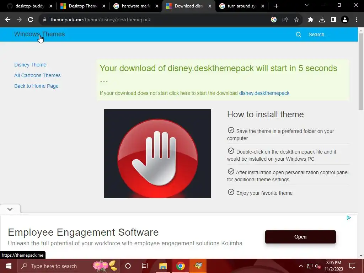Open the Windows Start menu
This screenshot has height=273, width=364.
click(x=9, y=266)
